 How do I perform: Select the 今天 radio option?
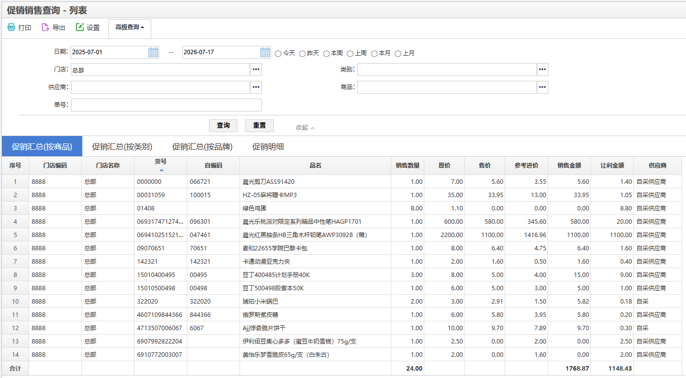coord(278,53)
